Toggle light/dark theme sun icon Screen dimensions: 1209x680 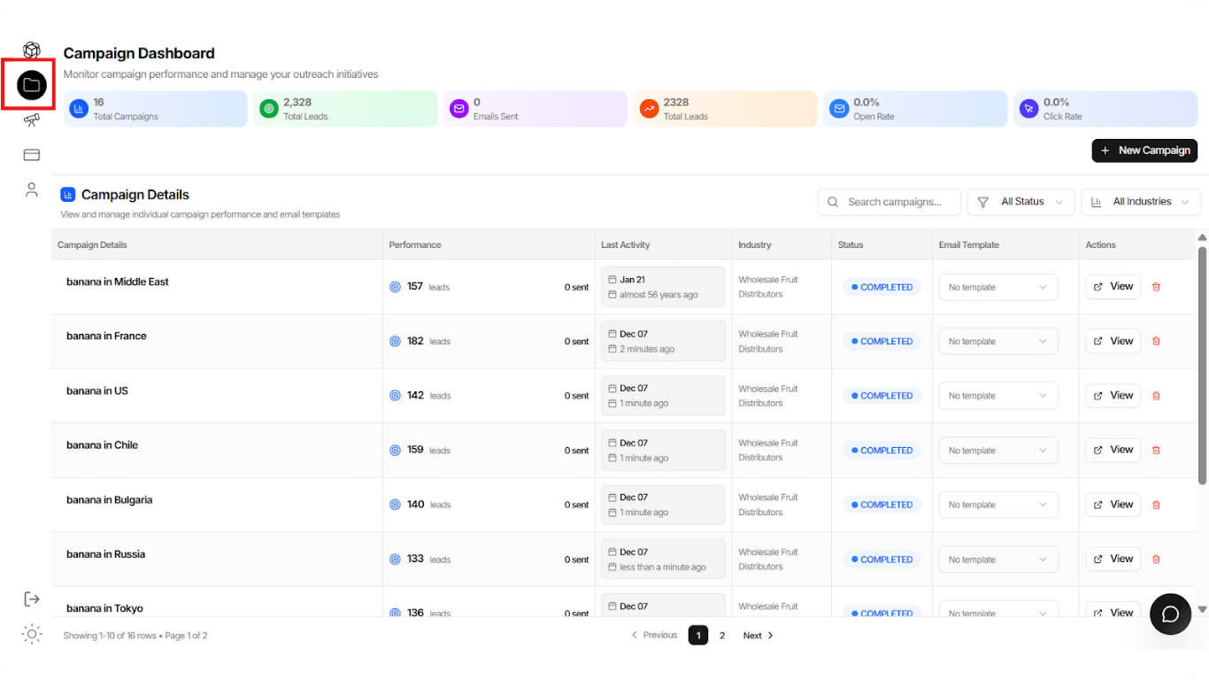click(32, 634)
